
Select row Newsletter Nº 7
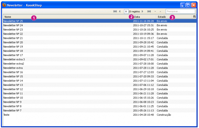tap(100, 111)
